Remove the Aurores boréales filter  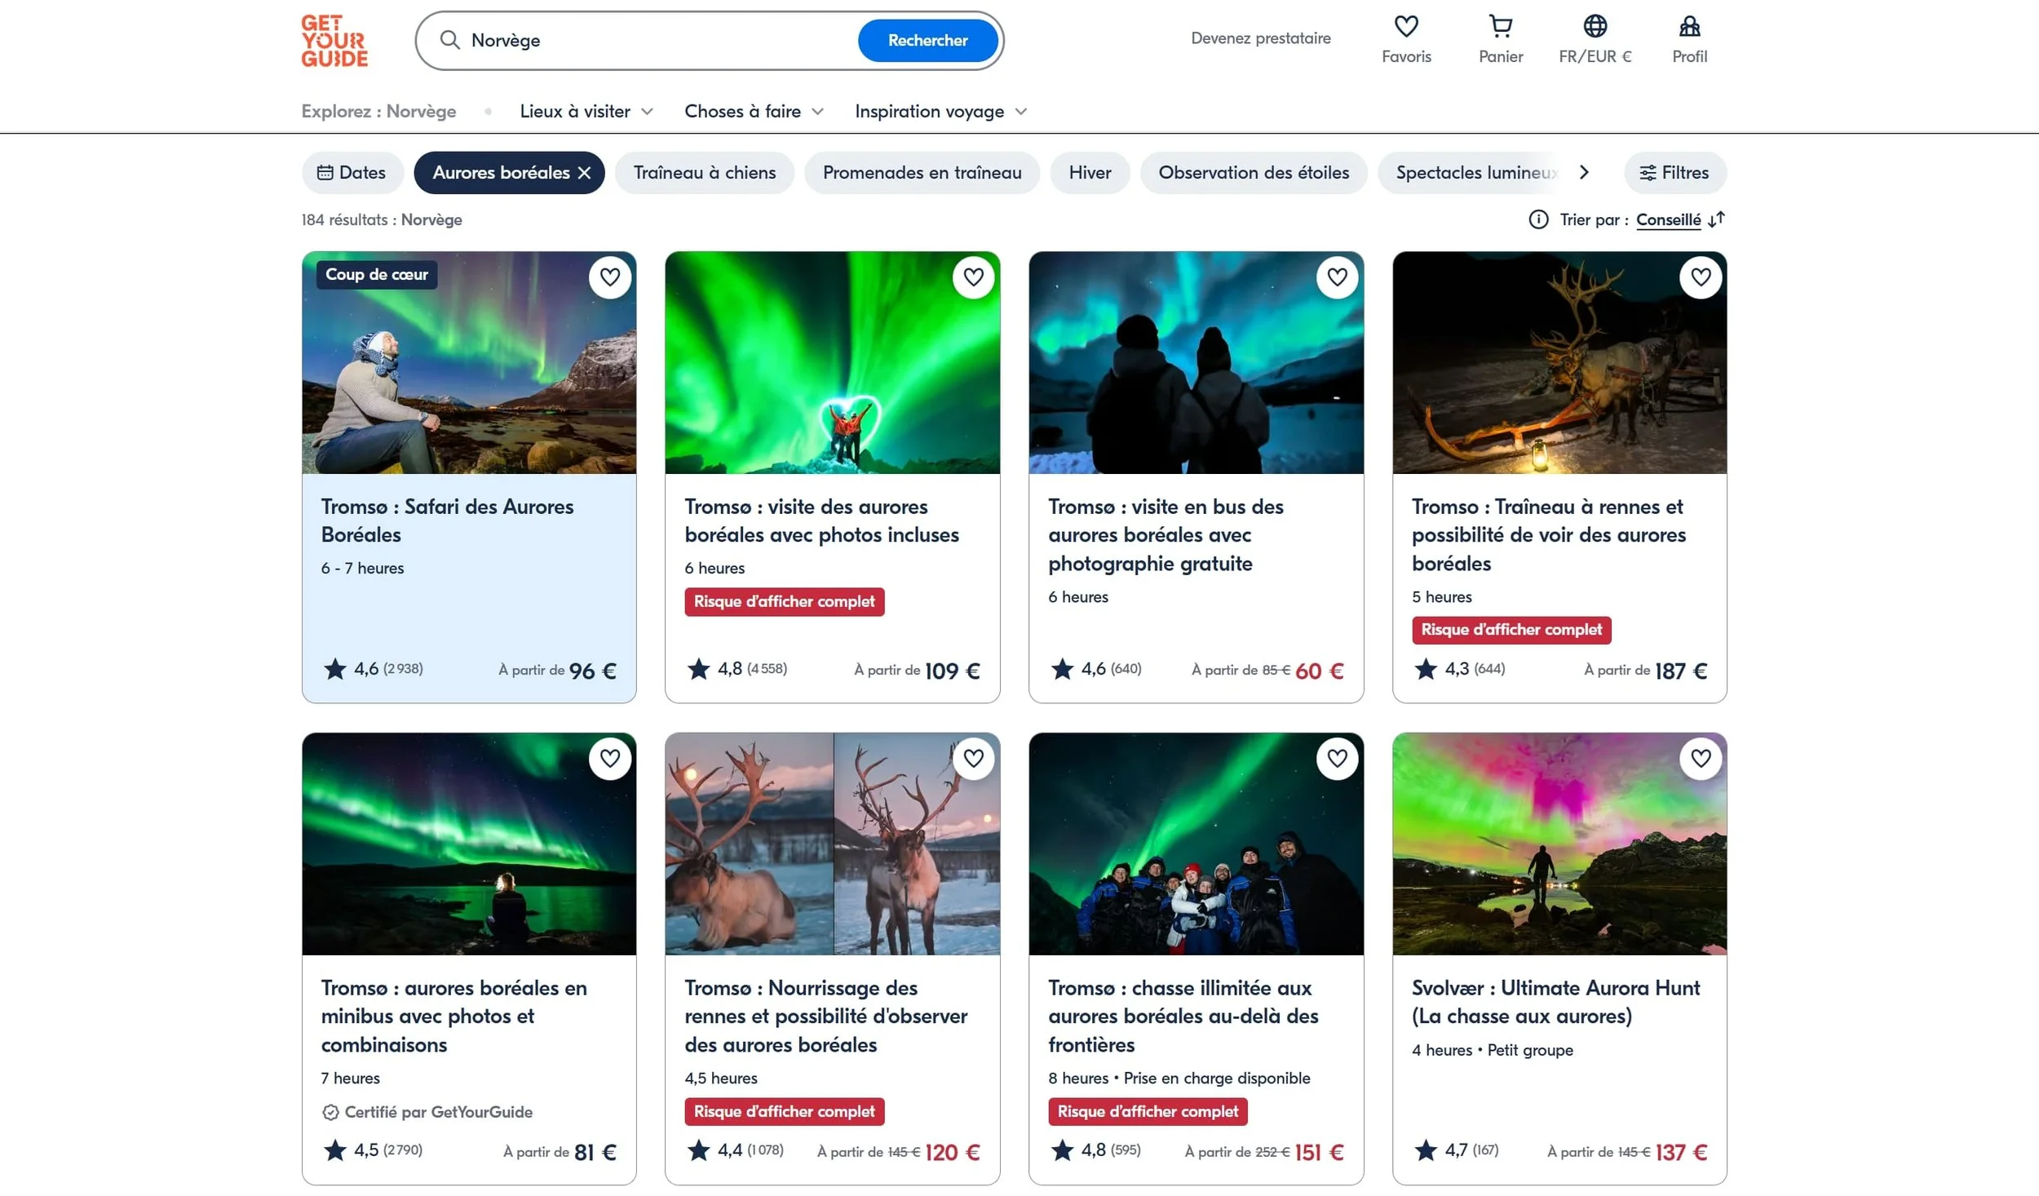point(585,172)
